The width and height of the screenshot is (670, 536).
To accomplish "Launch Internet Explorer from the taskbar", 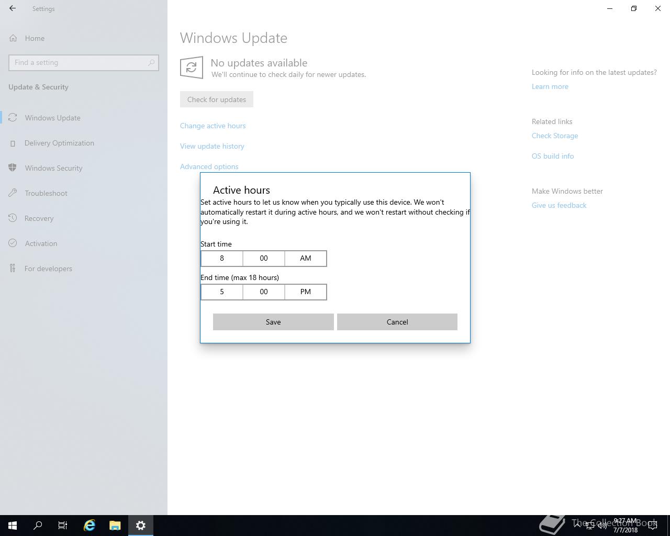I will 90,526.
